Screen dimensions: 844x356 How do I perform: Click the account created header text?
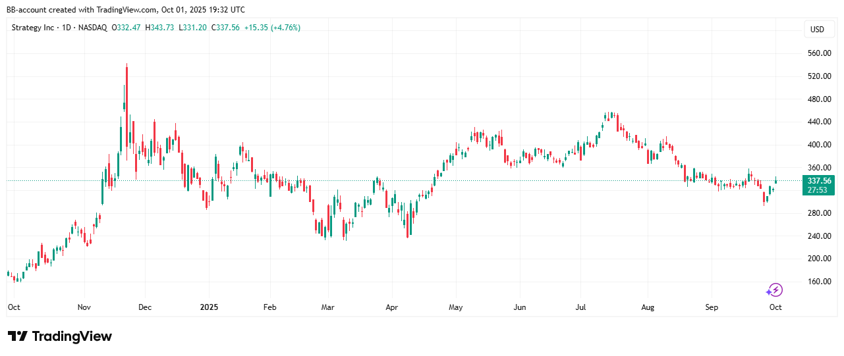pos(125,9)
